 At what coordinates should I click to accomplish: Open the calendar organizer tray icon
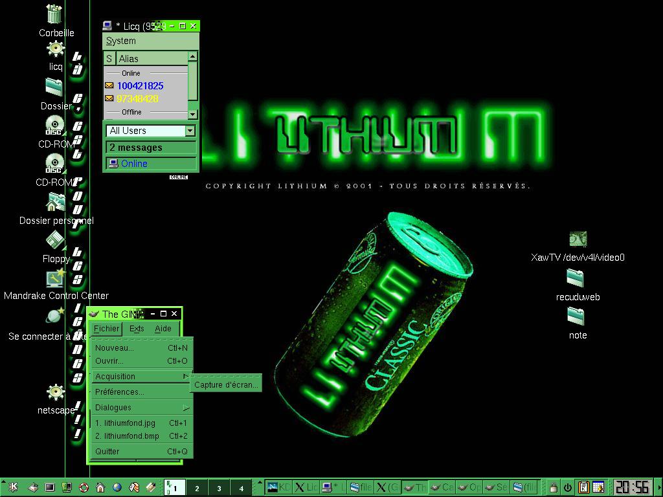(x=598, y=487)
